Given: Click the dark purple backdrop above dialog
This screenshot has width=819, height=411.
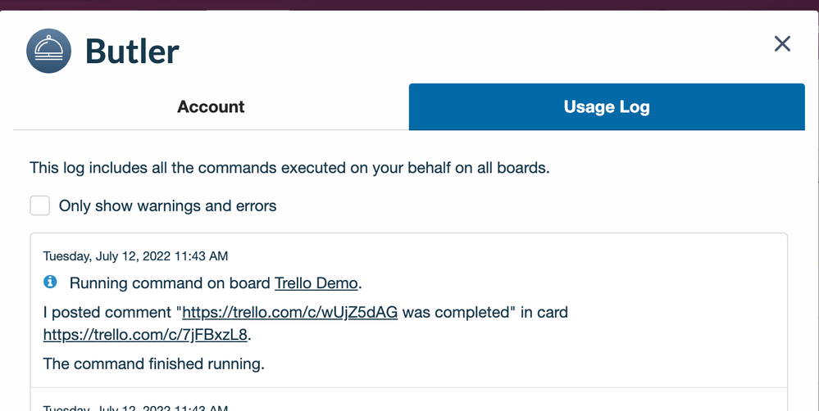Looking at the screenshot, I should click(410, 5).
